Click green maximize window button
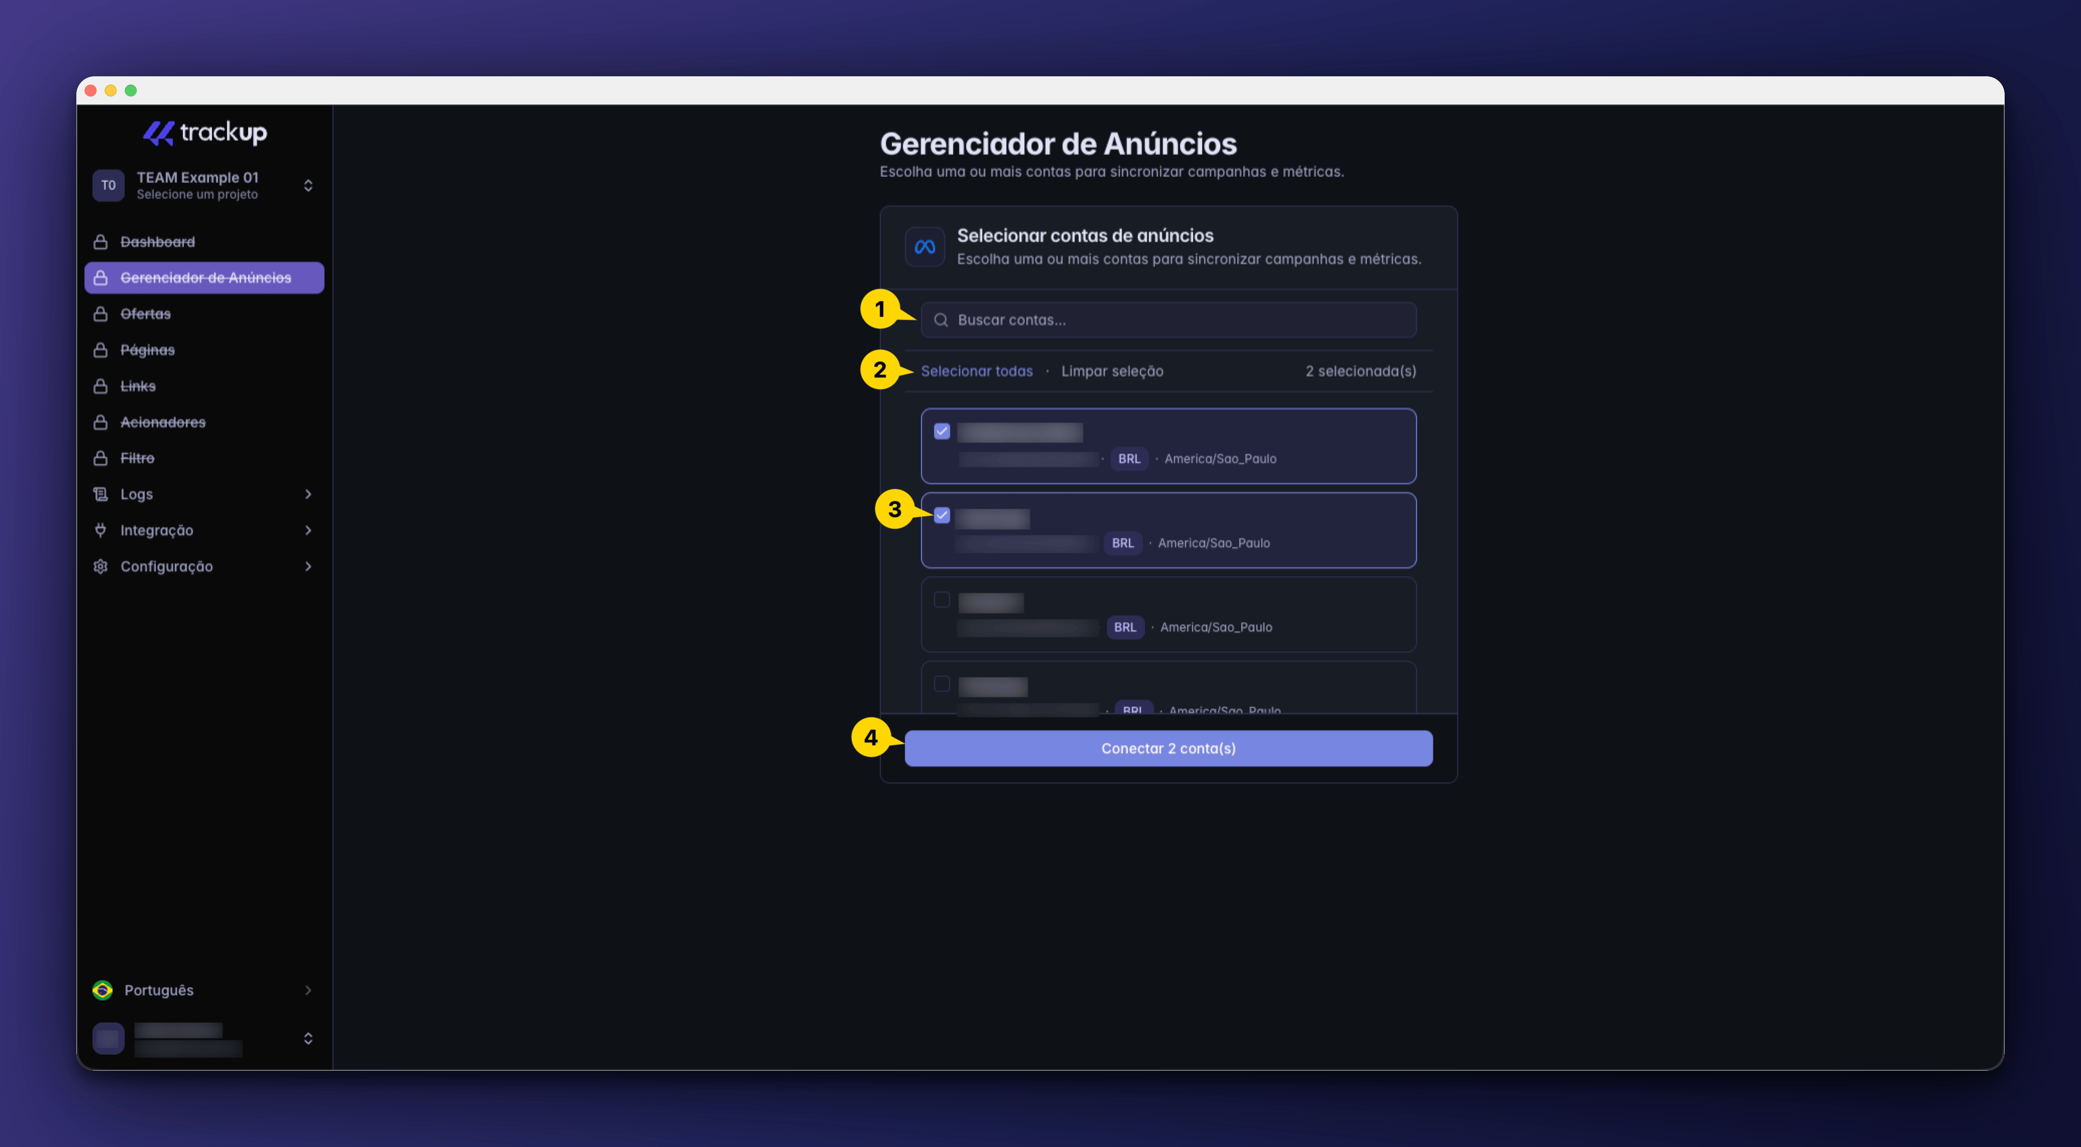 [131, 90]
